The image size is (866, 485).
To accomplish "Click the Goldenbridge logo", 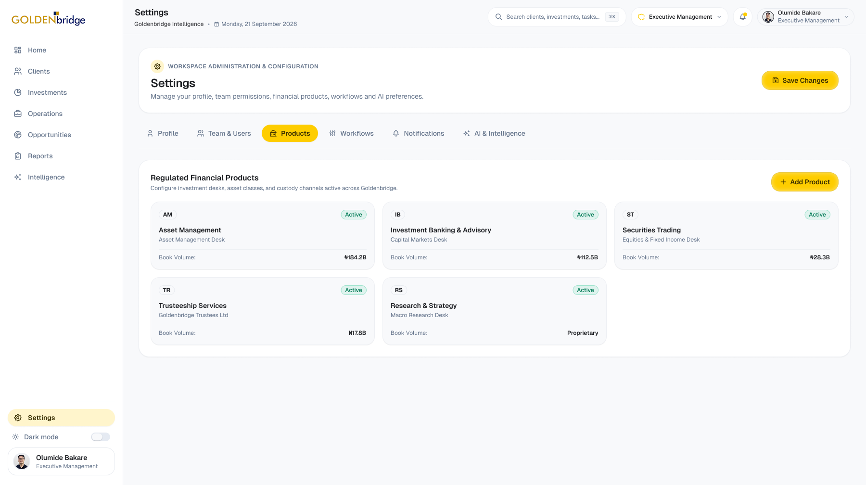I will click(48, 19).
